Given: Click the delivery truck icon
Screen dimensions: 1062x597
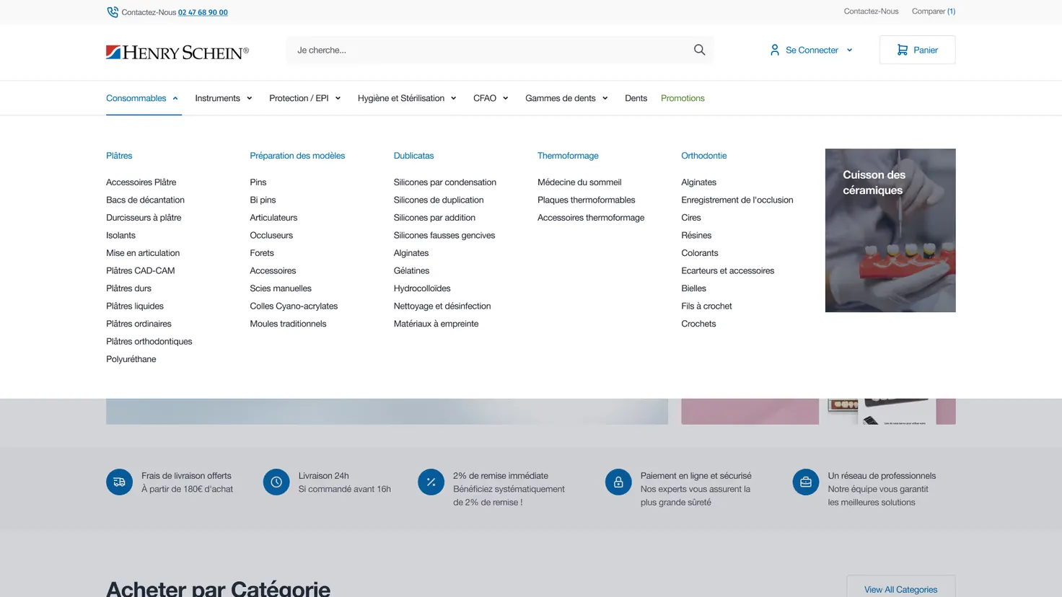Looking at the screenshot, I should (x=119, y=482).
